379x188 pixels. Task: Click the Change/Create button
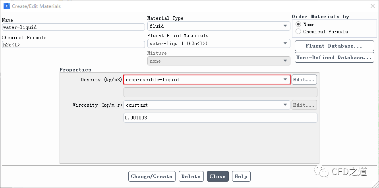click(x=151, y=176)
